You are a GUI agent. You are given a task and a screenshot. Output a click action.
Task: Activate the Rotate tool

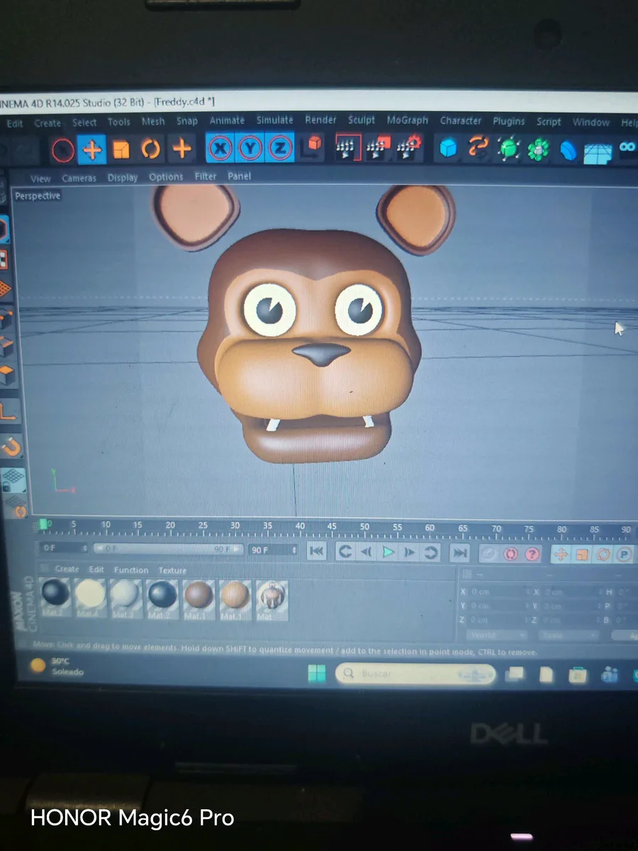click(151, 149)
